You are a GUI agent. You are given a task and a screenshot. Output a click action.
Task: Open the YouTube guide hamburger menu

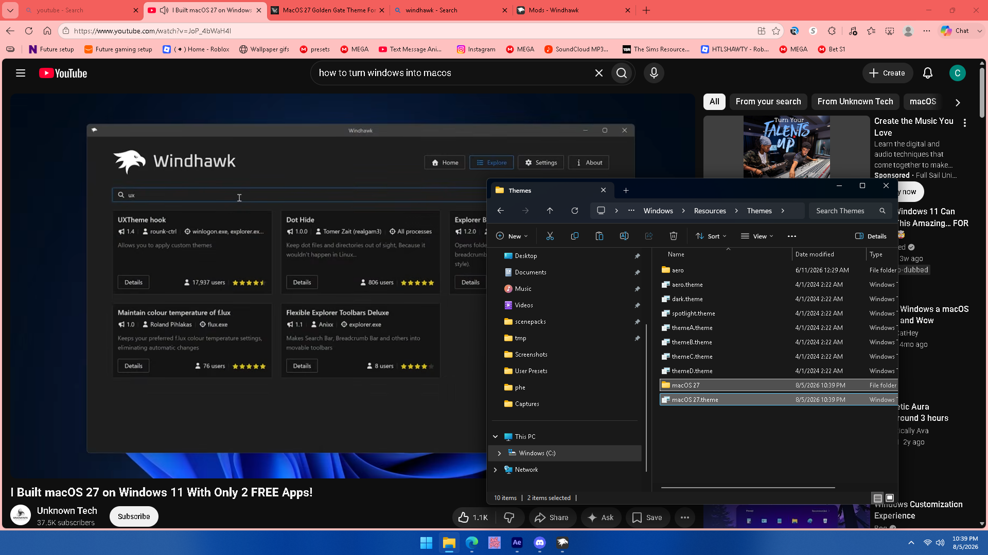21,73
